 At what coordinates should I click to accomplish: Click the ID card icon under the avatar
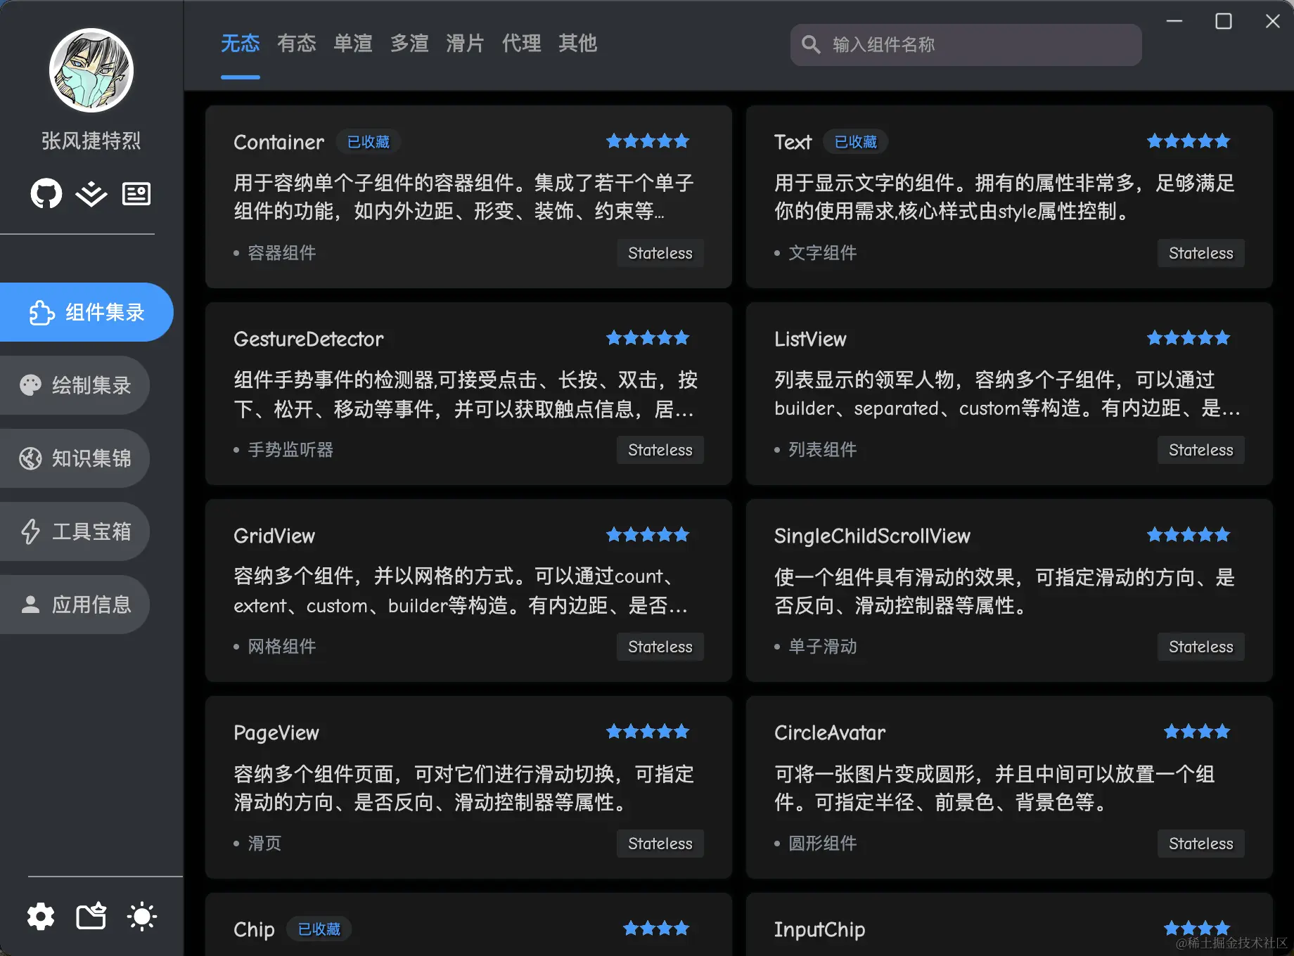pos(136,193)
